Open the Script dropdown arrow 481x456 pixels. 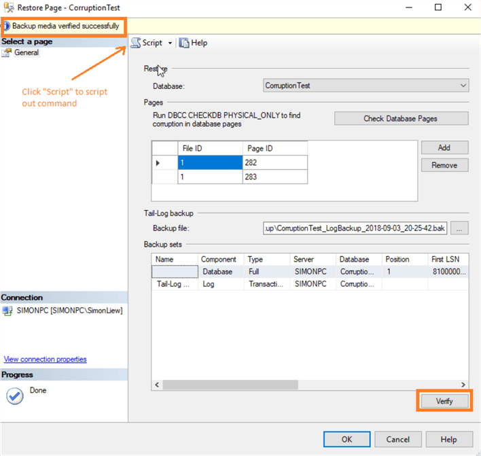coord(170,43)
